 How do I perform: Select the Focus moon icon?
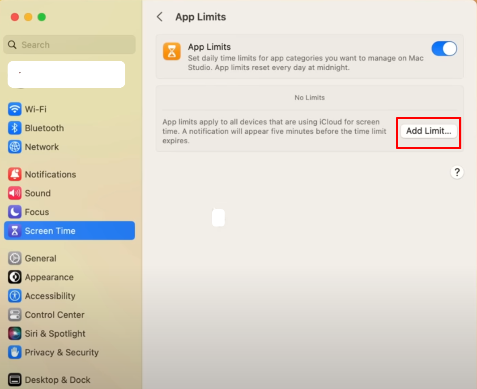pyautogui.click(x=15, y=212)
